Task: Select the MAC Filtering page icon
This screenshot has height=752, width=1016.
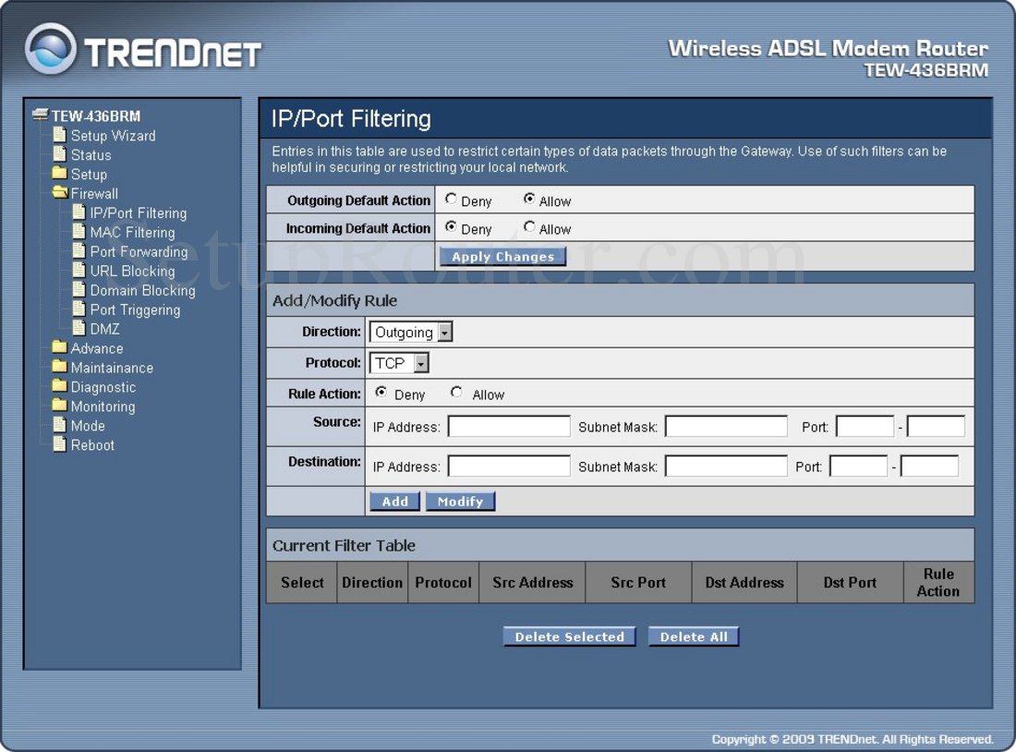Action: [x=79, y=232]
